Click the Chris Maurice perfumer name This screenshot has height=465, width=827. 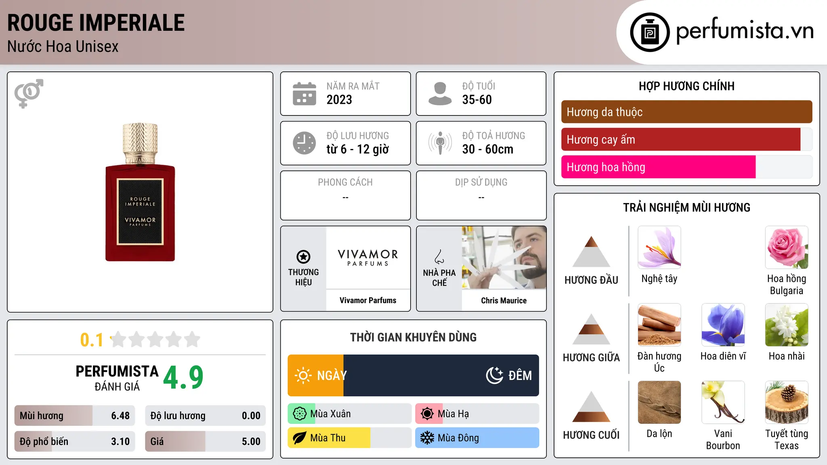coord(504,300)
